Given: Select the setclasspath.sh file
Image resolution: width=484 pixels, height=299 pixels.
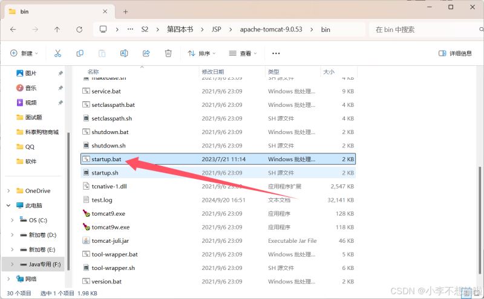Looking at the screenshot, I should pyautogui.click(x=218, y=118).
